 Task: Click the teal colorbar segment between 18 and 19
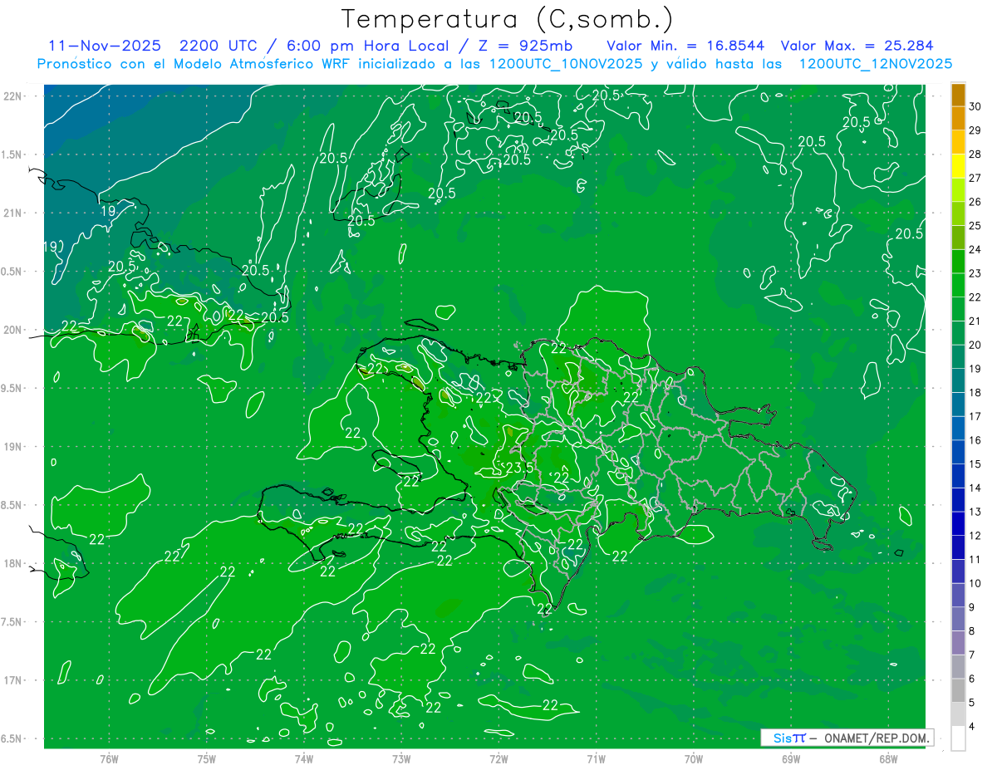point(958,381)
